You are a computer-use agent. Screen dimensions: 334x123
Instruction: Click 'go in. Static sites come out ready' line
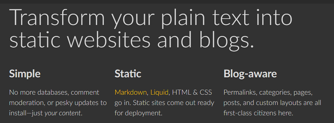pos(164,103)
